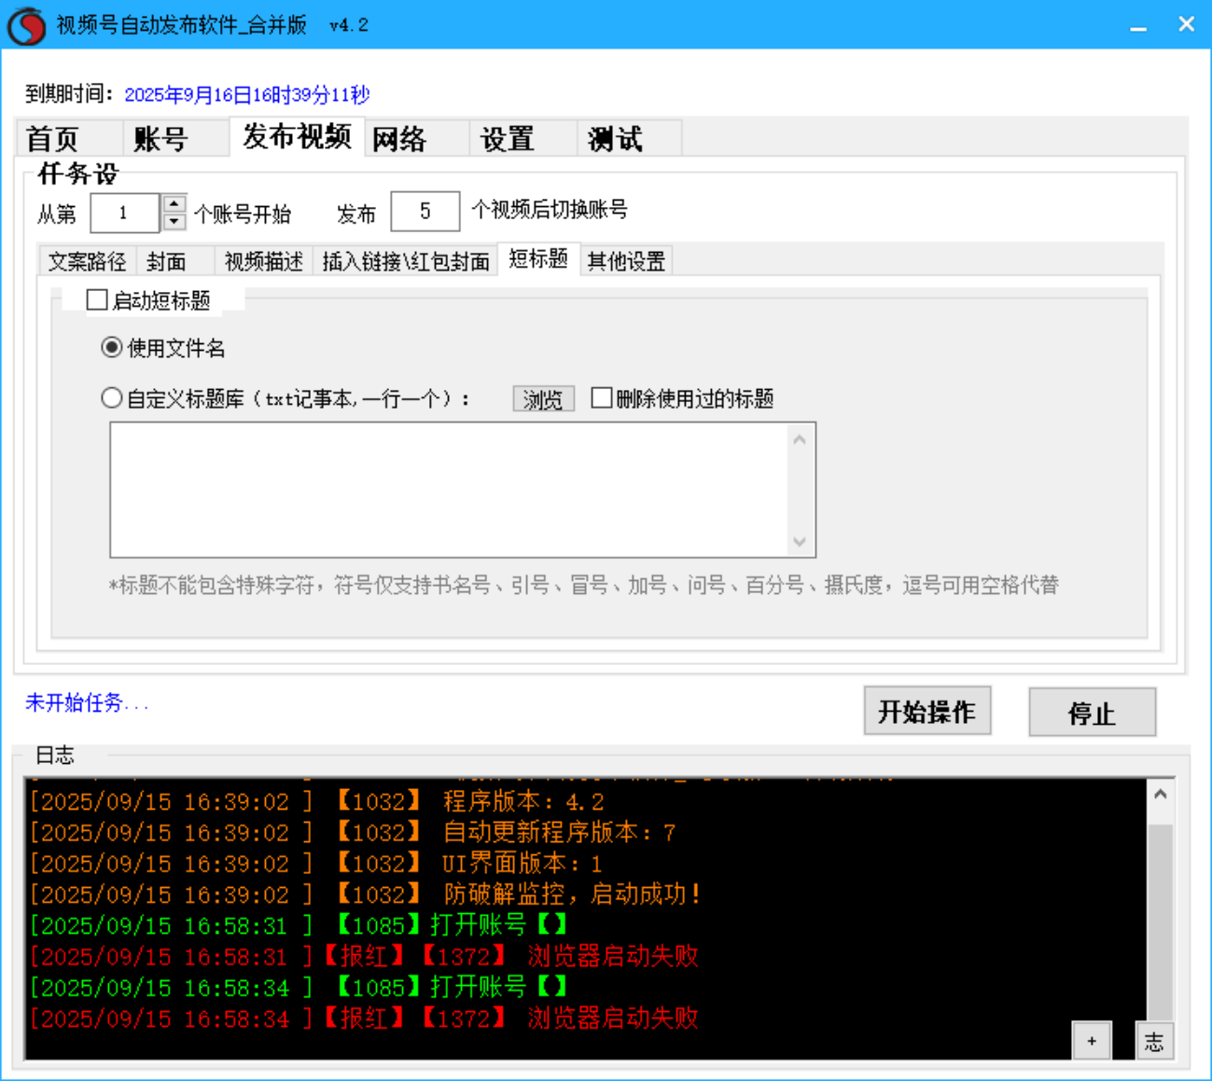
Task: Click the 志 log icon at bottom right
Action: (1154, 1041)
